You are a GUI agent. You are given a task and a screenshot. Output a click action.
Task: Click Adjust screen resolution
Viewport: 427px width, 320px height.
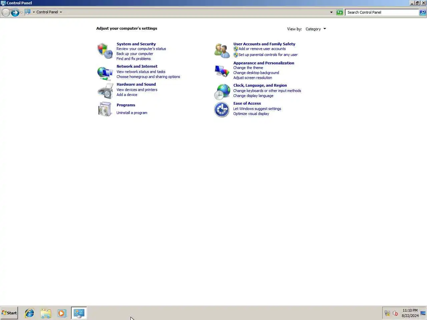tap(253, 78)
